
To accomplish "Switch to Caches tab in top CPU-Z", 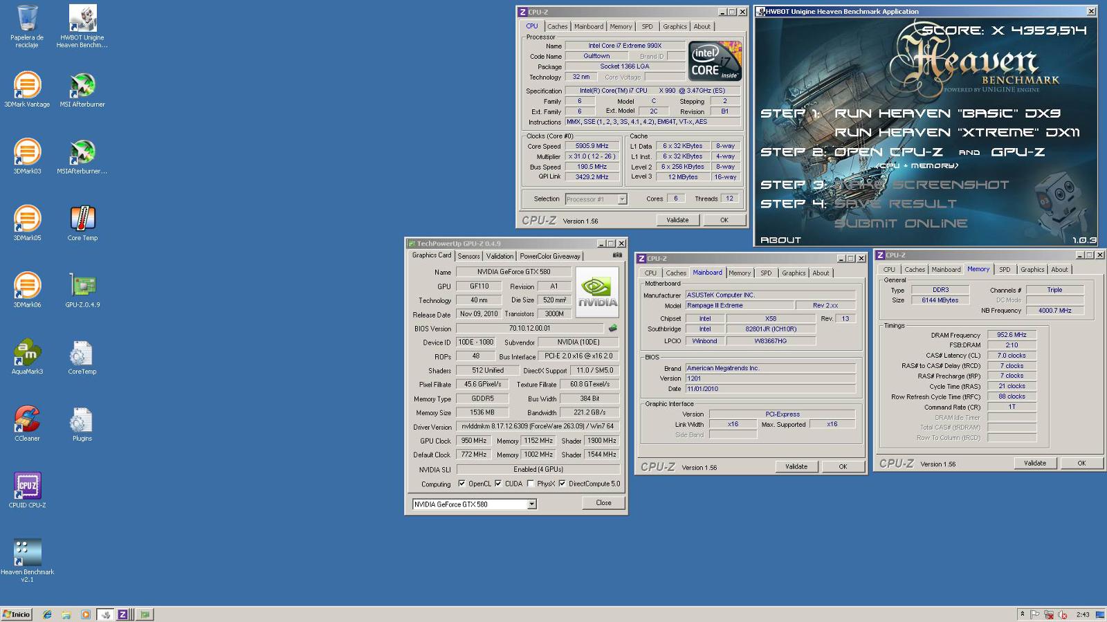I will tap(557, 26).
